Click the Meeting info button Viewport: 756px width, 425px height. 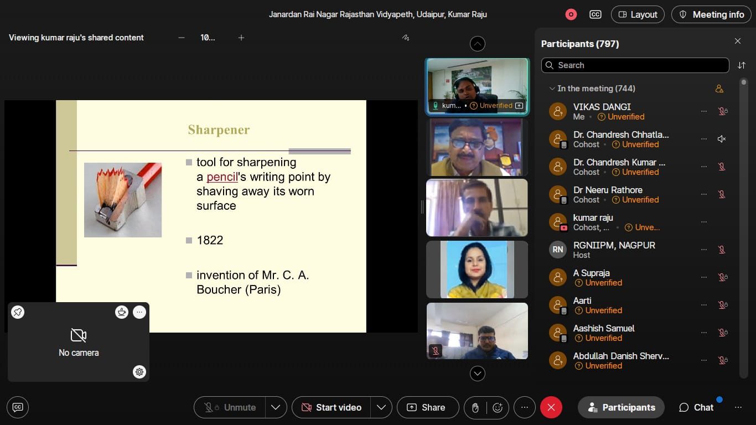pyautogui.click(x=711, y=15)
